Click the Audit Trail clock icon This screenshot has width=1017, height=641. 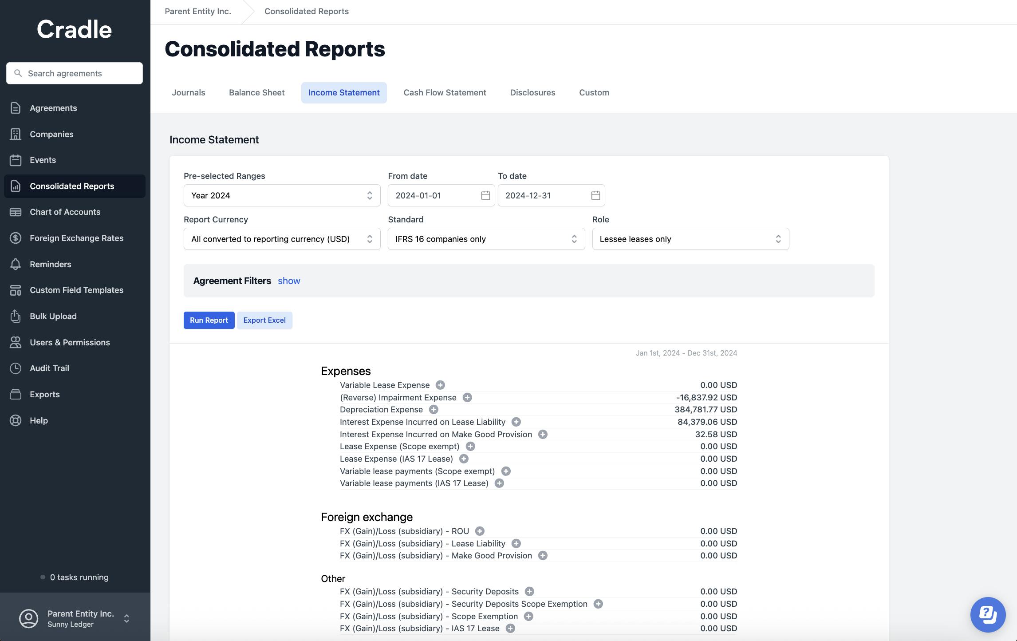(16, 368)
